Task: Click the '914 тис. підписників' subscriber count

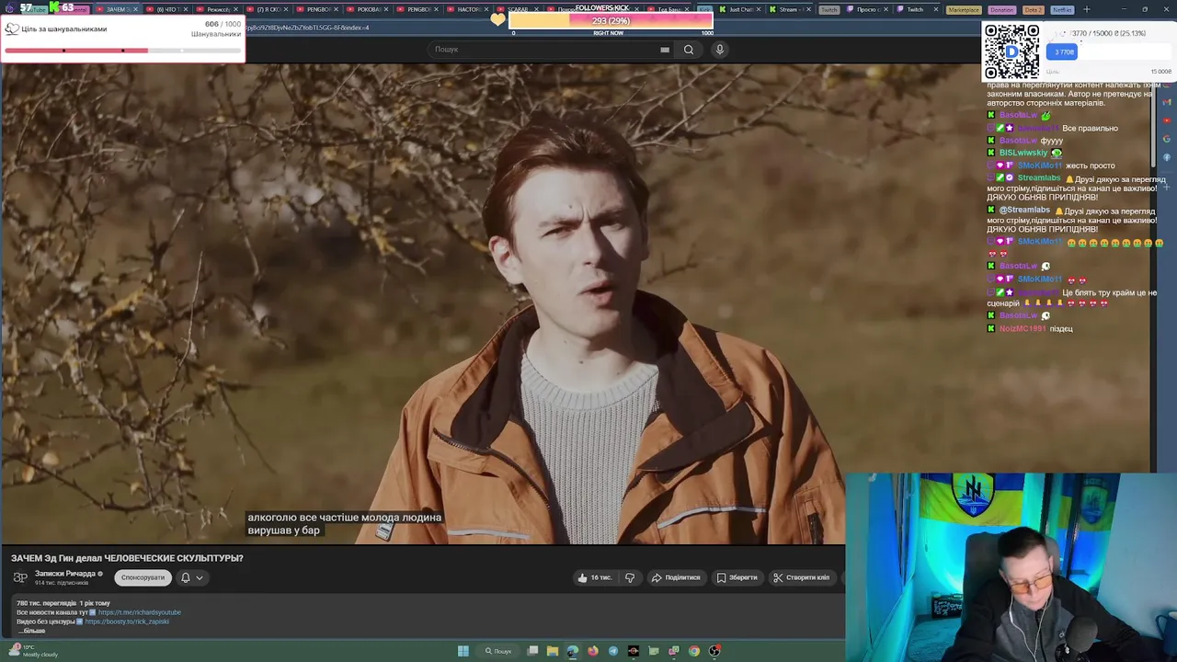Action: [x=62, y=583]
